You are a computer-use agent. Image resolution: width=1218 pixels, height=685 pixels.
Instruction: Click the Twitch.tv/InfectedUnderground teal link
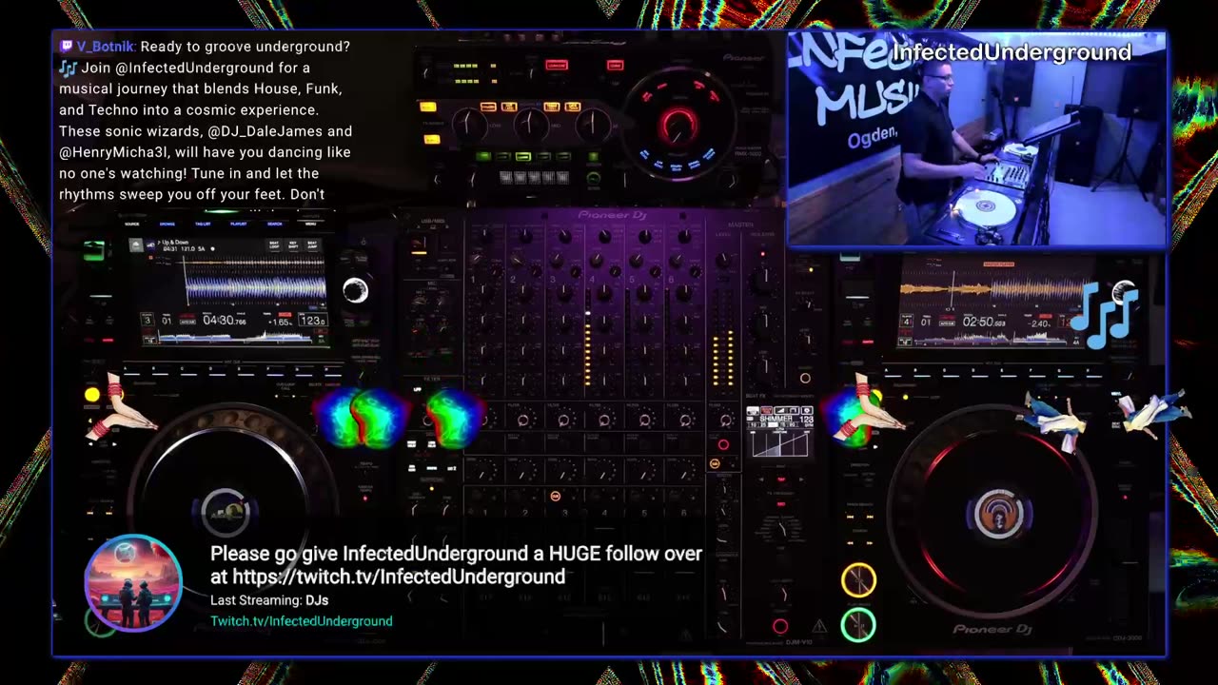click(x=301, y=620)
